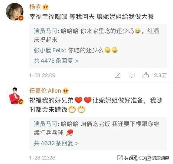
Task: Click the 1-28 22:09 timestamp
Action: click(x=42, y=75)
